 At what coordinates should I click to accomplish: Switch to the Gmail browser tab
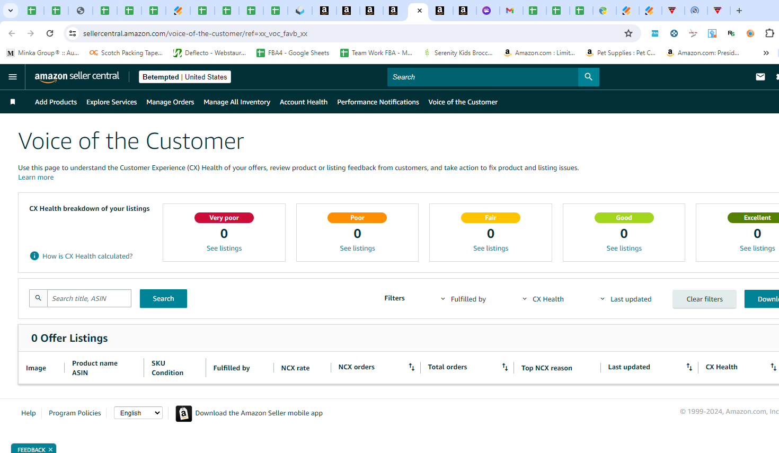point(510,11)
